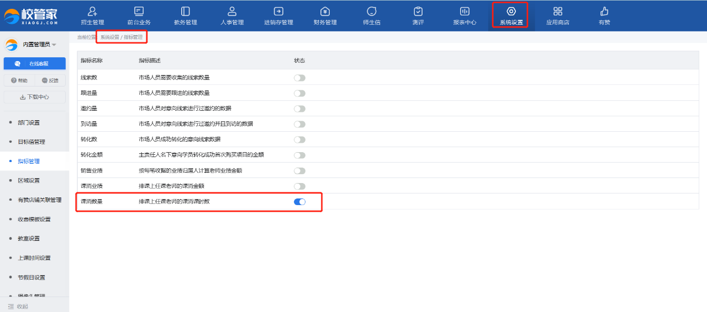Open the 前台业务 module icon
This screenshot has width=707, height=312.
(139, 12)
